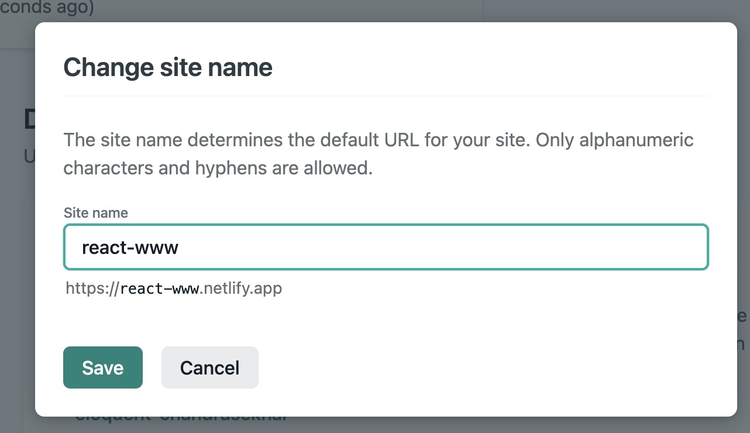Click the divider line under the heading
The height and width of the screenshot is (433, 750).
click(386, 95)
